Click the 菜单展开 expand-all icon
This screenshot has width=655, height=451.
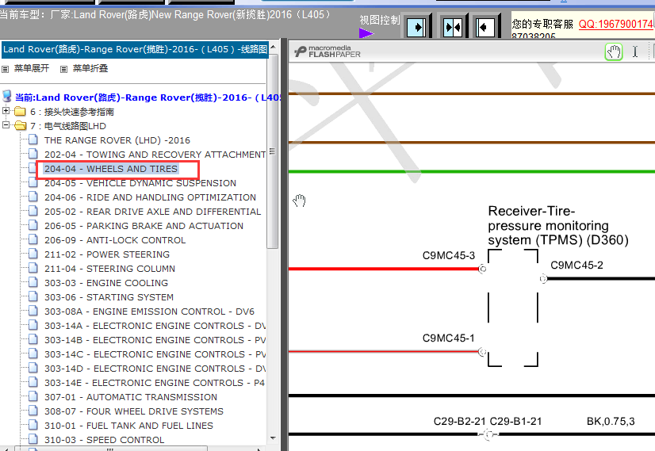(6, 69)
